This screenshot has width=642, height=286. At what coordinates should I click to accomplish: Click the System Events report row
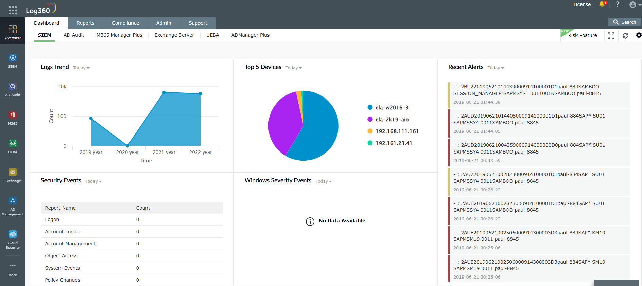click(x=132, y=268)
